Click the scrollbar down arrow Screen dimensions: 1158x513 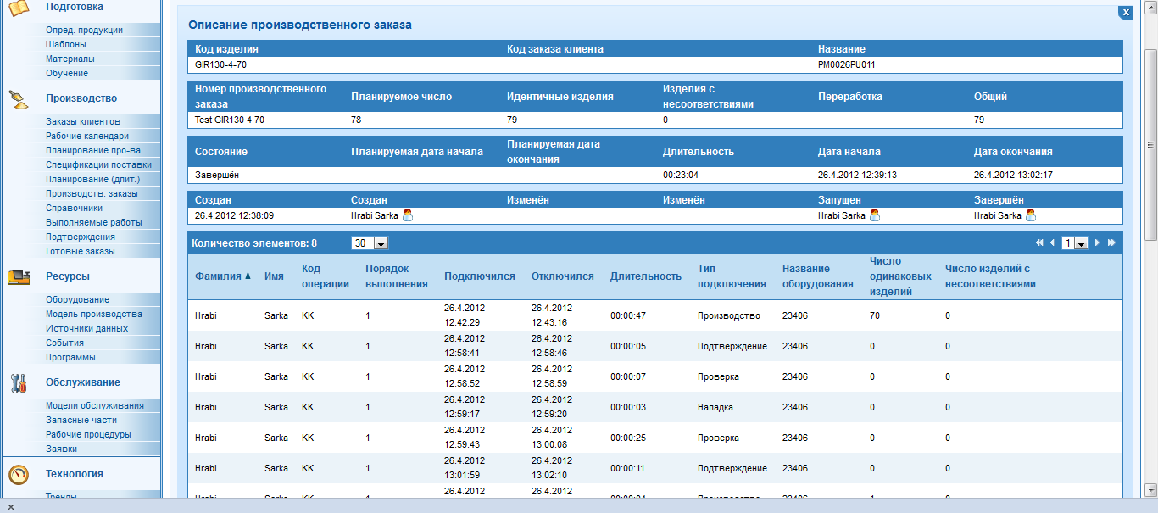click(x=1150, y=489)
